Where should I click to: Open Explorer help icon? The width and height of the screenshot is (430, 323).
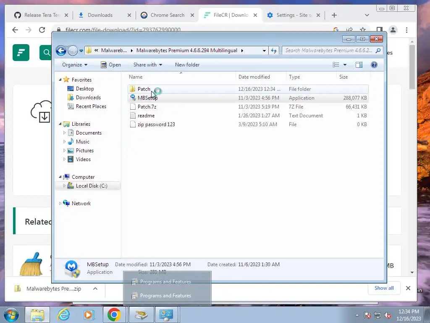pos(374,65)
